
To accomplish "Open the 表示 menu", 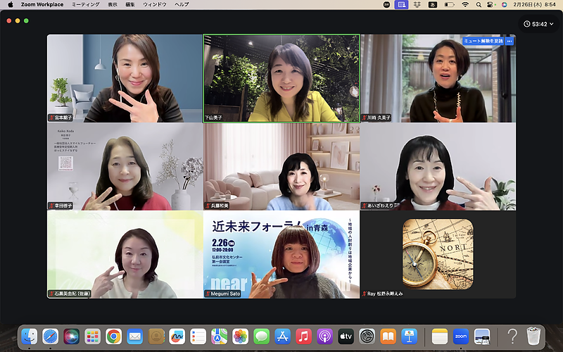I will pos(113,4).
